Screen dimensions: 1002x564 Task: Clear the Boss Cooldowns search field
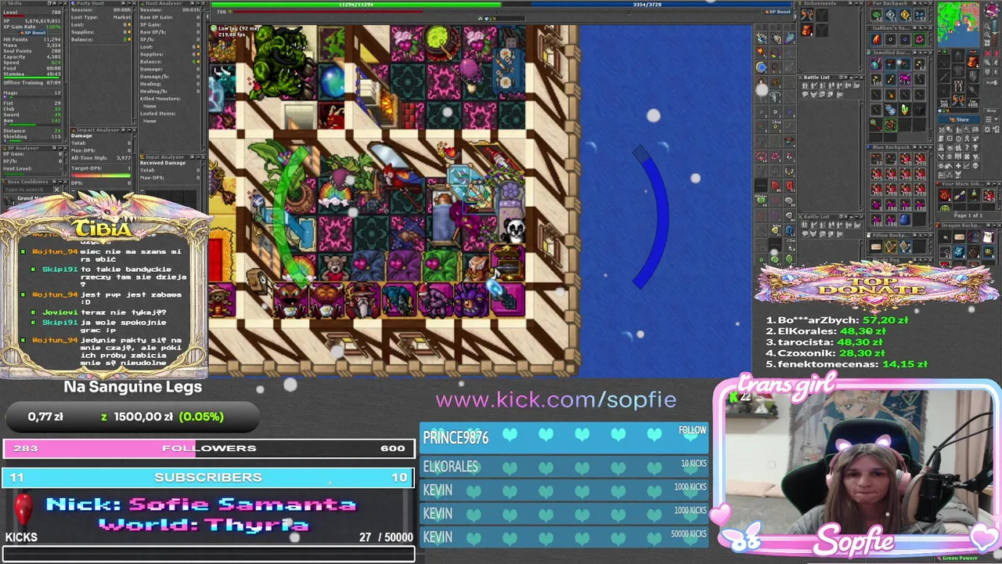click(56, 190)
